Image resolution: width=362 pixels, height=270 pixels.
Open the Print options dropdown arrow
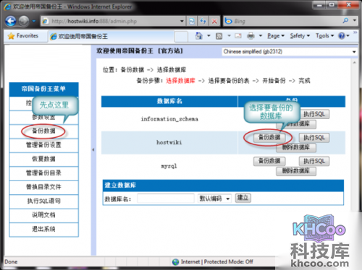coord(261,36)
